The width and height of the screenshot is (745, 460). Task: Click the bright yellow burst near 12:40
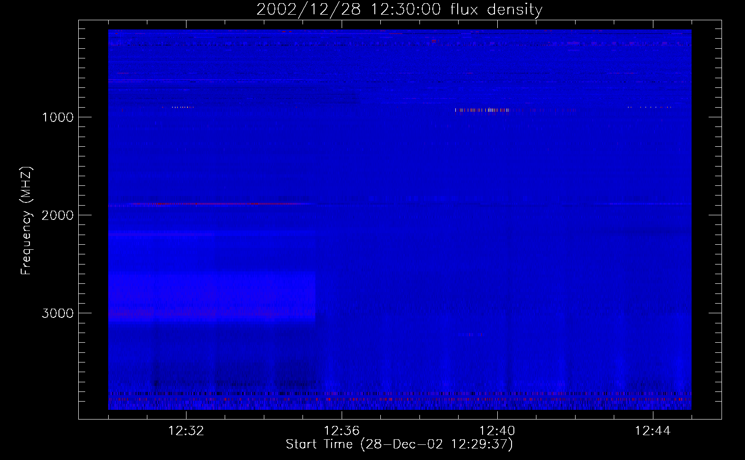pyautogui.click(x=482, y=110)
